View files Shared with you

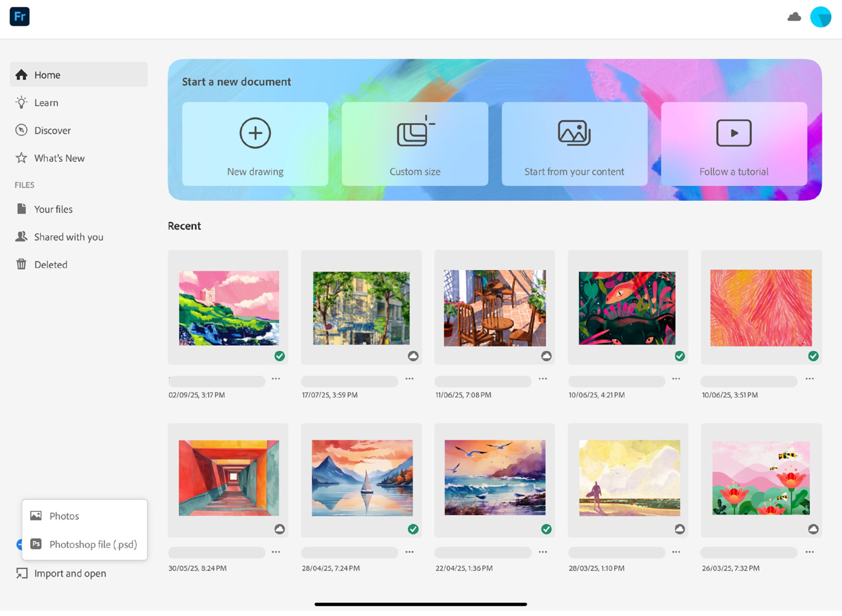tap(68, 237)
